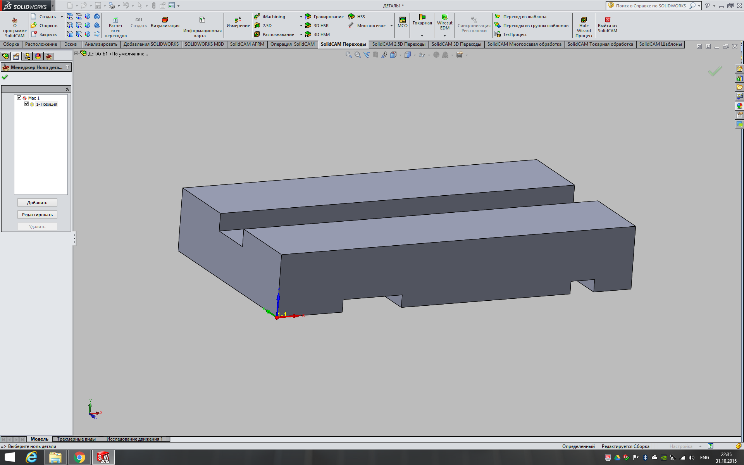The height and width of the screenshot is (465, 744).
Task: Open the SolidCAM manager tab icon
Action: click(x=49, y=57)
